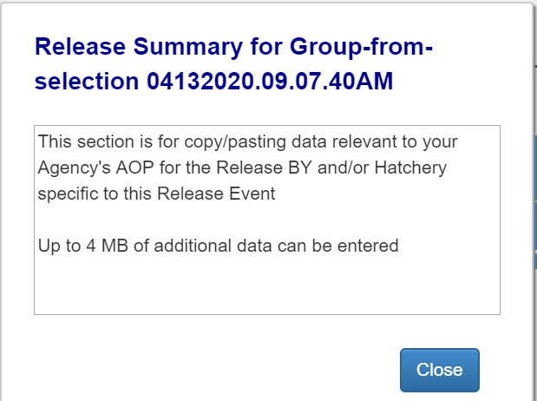Viewport: 537px width, 401px height.
Task: Click the Close button
Action: (x=439, y=370)
